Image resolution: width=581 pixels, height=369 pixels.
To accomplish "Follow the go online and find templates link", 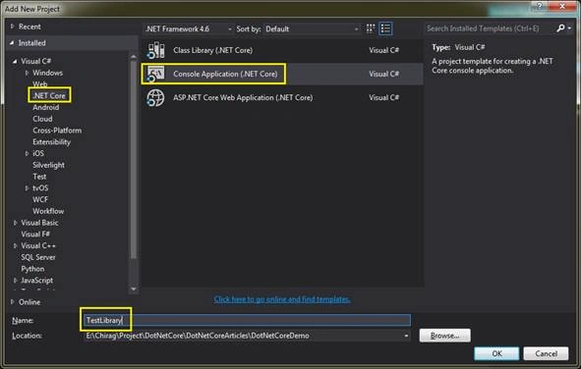I will [282, 299].
